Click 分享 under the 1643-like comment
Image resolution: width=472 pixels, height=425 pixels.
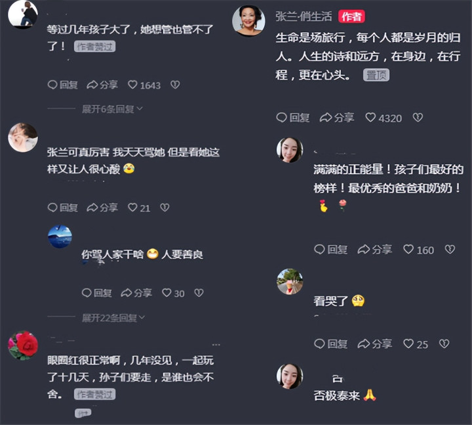[102, 85]
